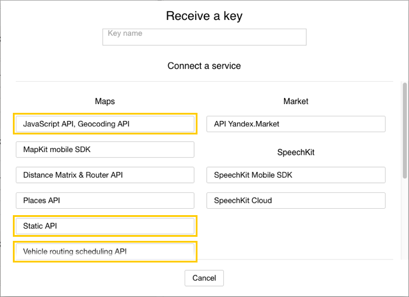The image size is (409, 297).
Task: Click the Connect a service heading
Action: (204, 66)
